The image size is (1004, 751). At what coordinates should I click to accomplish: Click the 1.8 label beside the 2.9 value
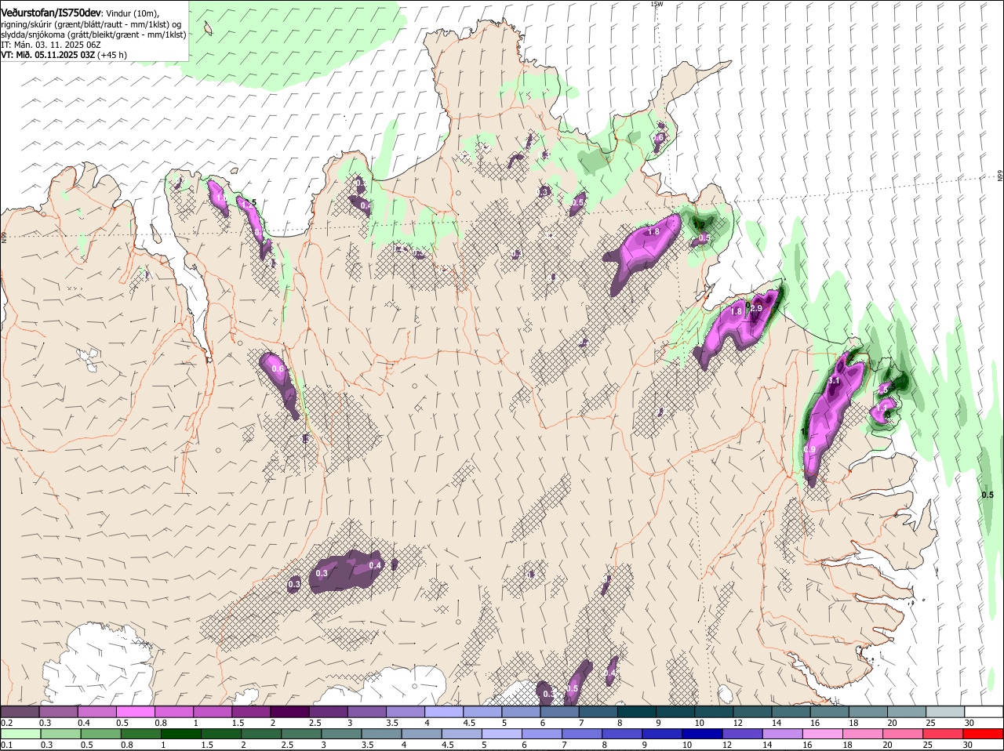tap(737, 312)
